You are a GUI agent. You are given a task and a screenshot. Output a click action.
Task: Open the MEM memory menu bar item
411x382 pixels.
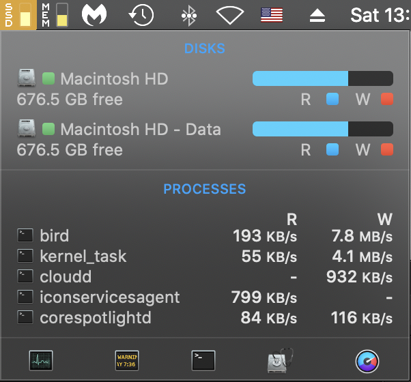pyautogui.click(x=55, y=15)
